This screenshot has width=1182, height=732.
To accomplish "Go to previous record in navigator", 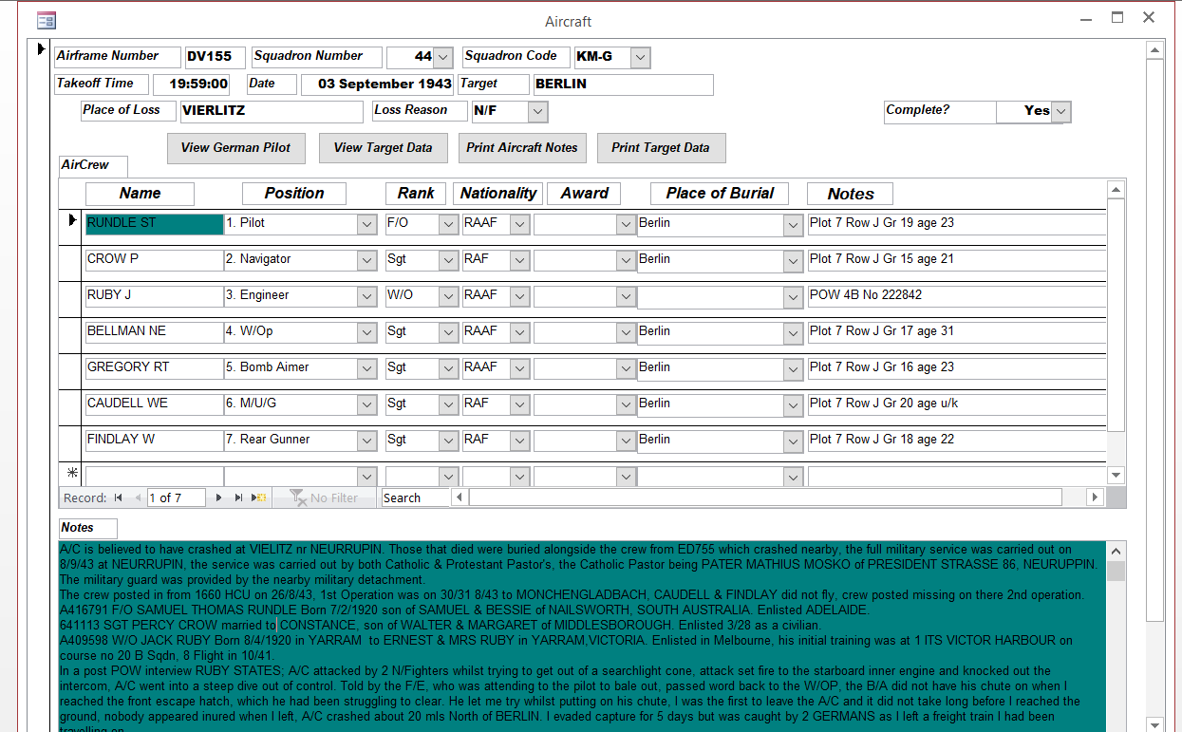I will pyautogui.click(x=138, y=497).
